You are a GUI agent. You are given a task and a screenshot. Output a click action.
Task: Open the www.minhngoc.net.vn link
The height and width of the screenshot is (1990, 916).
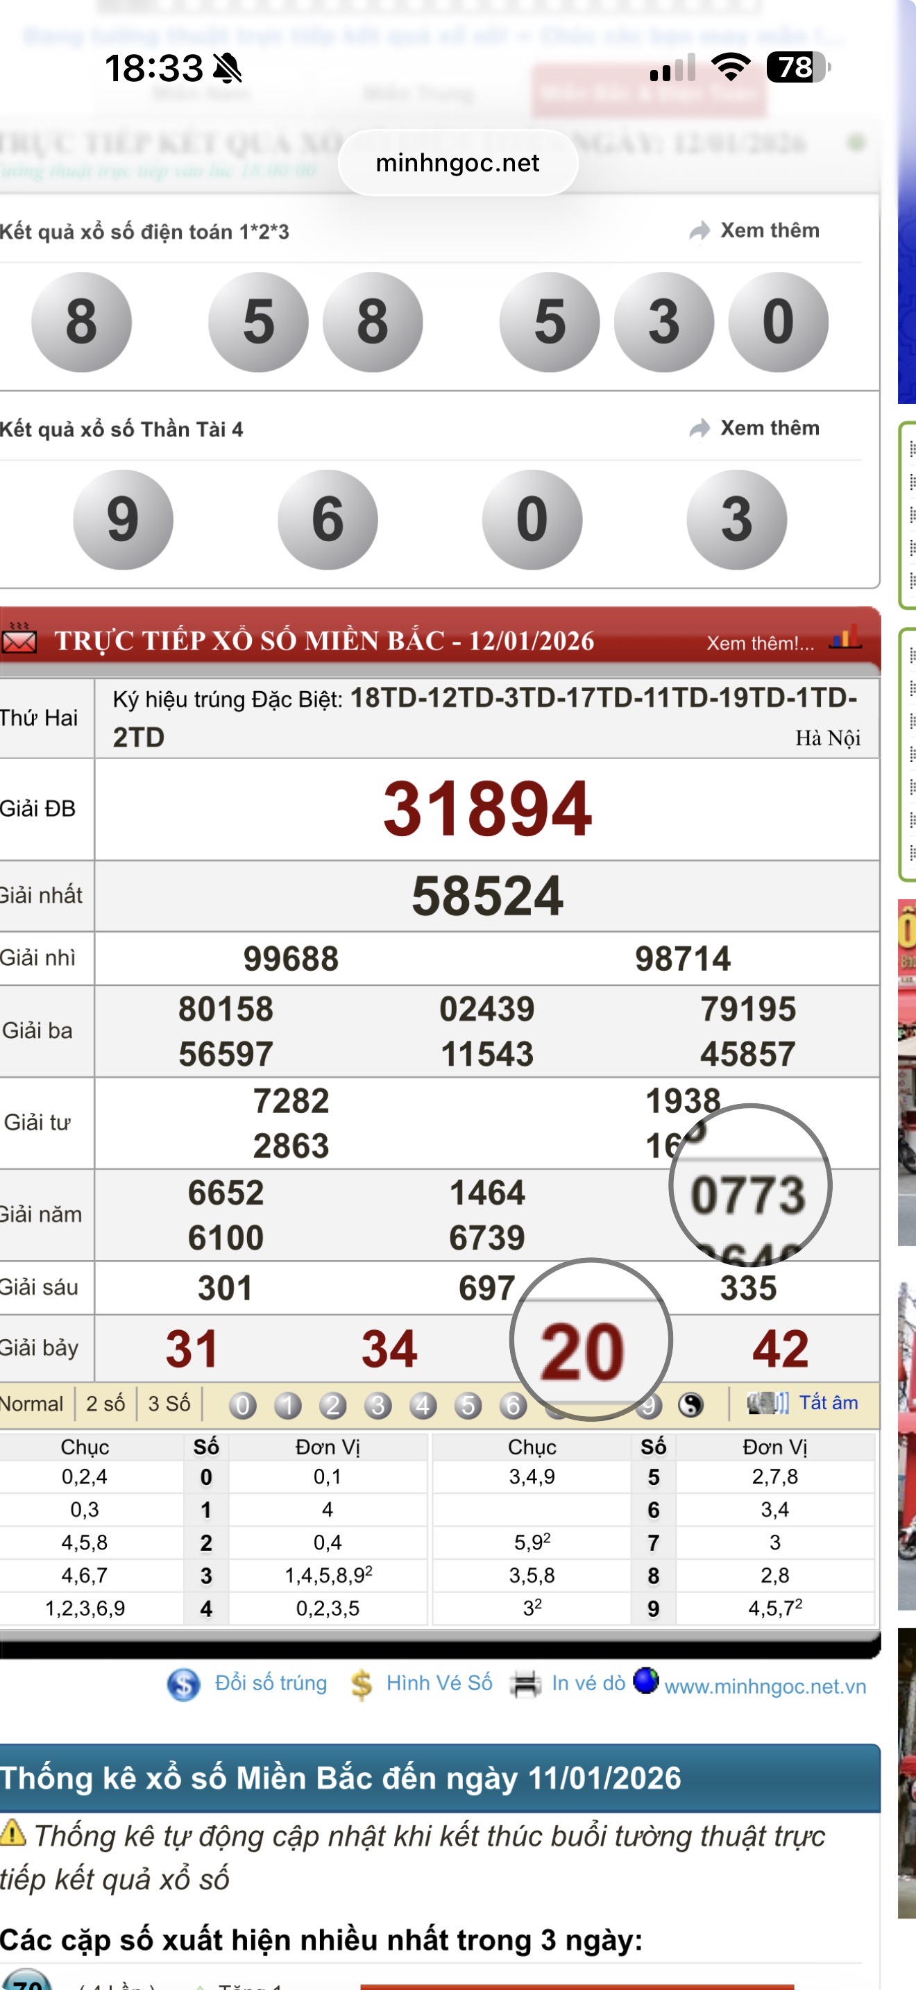point(765,1686)
